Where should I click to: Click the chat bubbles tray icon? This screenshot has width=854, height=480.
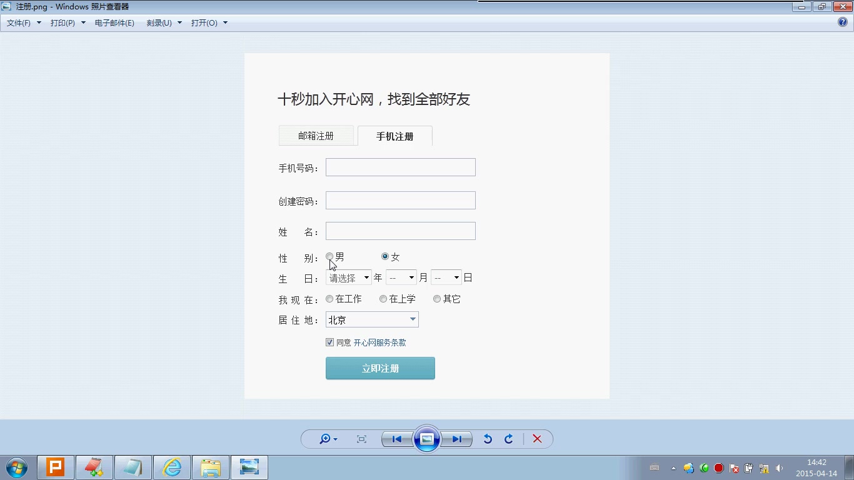pyautogui.click(x=688, y=467)
